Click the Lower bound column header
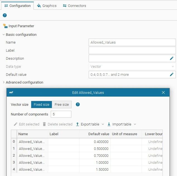 click(x=152, y=134)
